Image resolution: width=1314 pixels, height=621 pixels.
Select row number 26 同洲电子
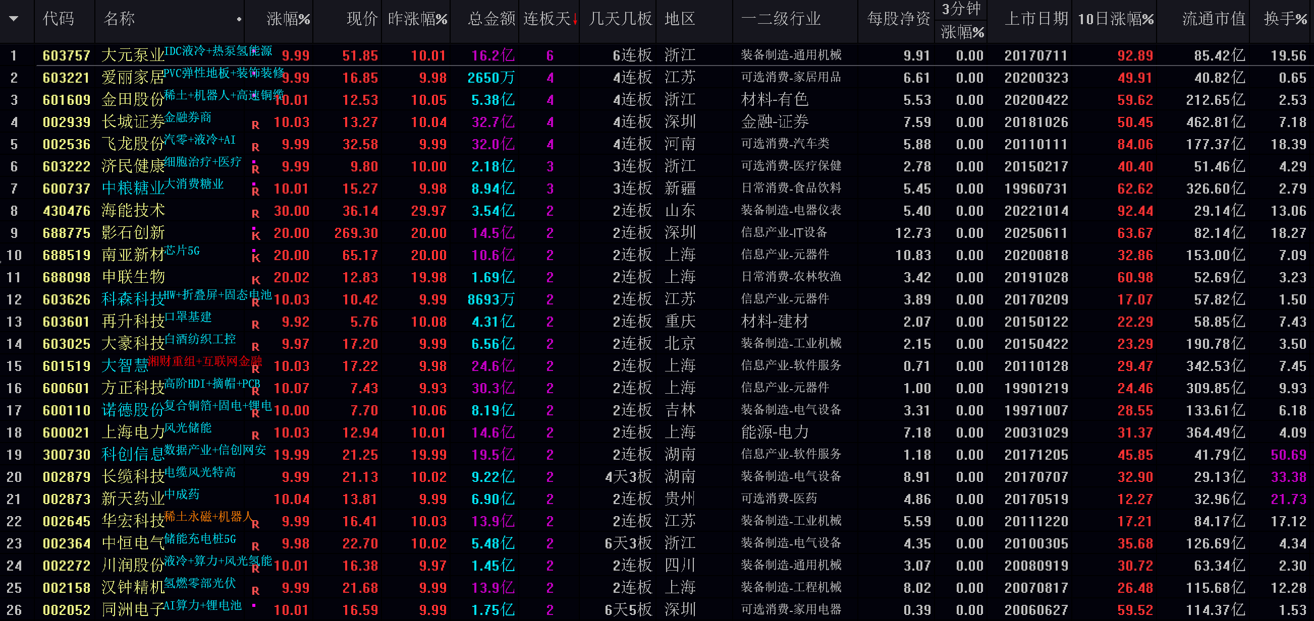point(14,610)
